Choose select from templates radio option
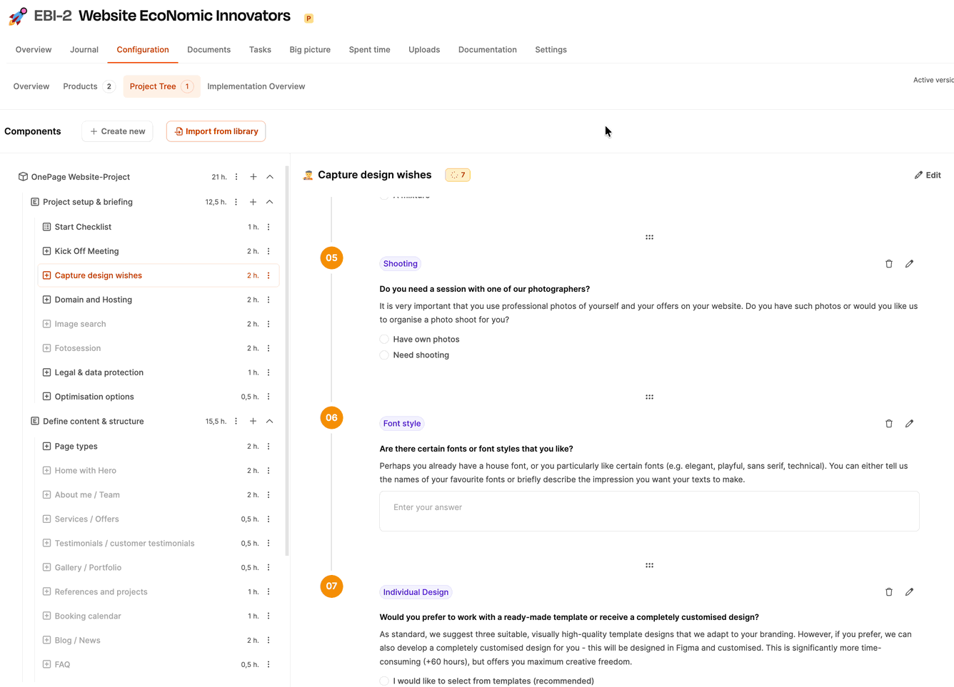 click(x=384, y=681)
